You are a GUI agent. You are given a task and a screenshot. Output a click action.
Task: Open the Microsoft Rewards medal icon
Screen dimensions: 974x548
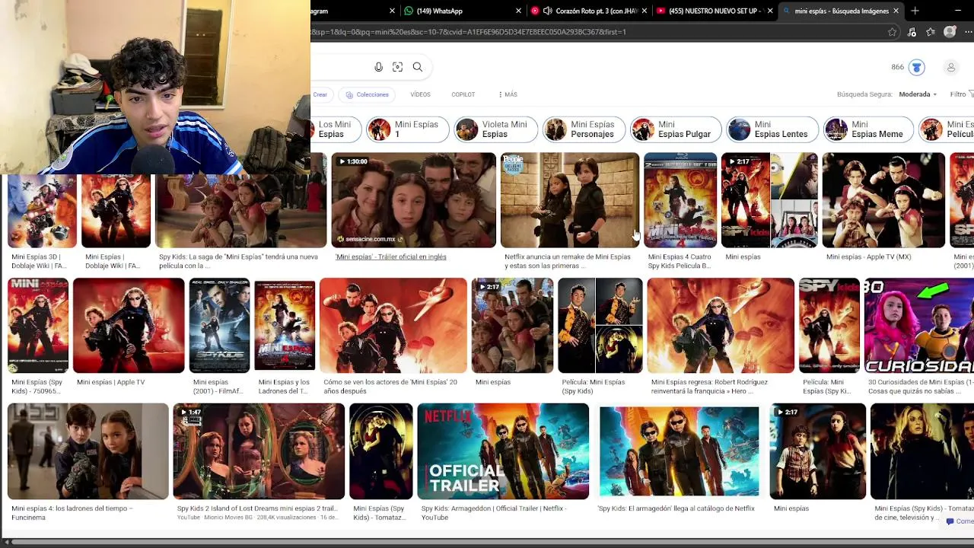click(x=917, y=68)
